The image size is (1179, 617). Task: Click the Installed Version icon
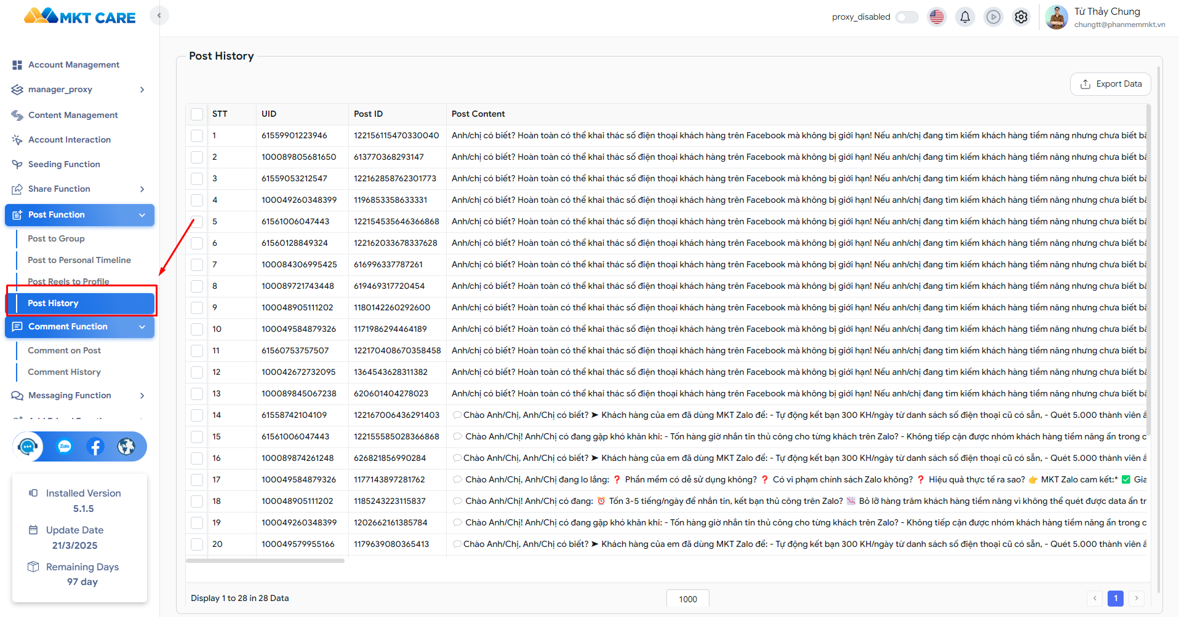[x=33, y=493]
